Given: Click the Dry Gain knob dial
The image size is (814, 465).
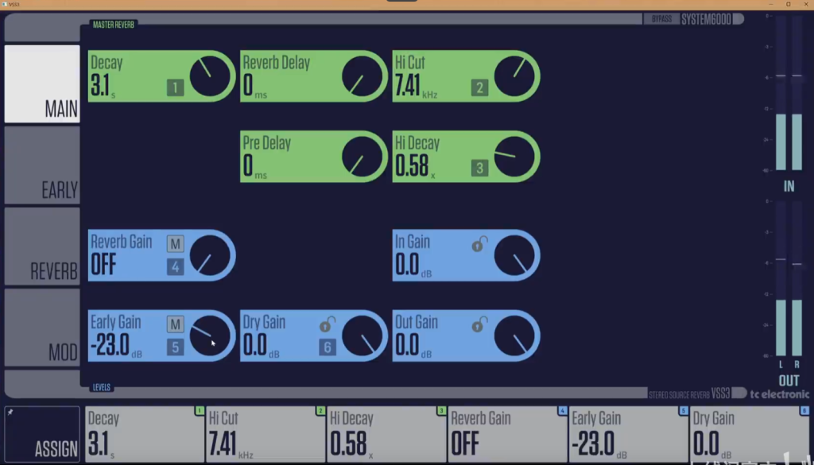Looking at the screenshot, I should click(x=362, y=335).
